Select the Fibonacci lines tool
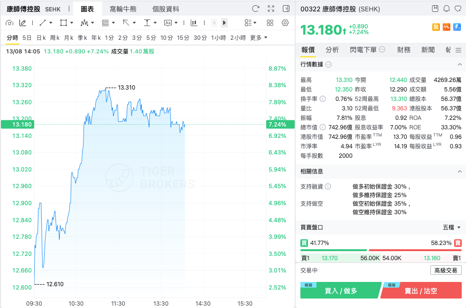 (105, 23)
